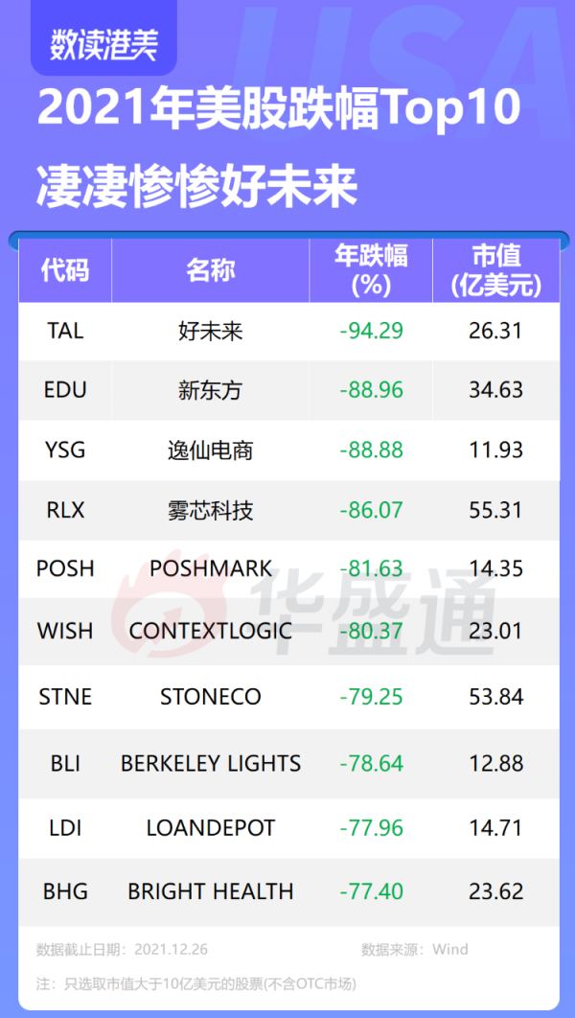The image size is (575, 1018).
Task: Select the CONTEXTLOGIC company name
Action: click(x=210, y=630)
